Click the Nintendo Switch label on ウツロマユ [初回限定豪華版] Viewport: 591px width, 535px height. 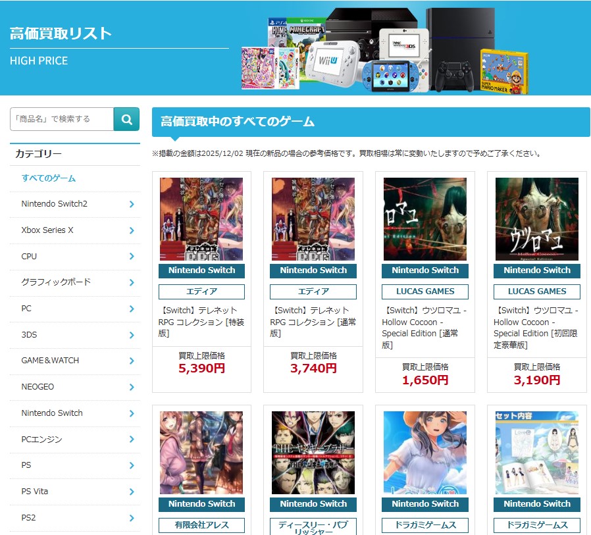coord(536,270)
